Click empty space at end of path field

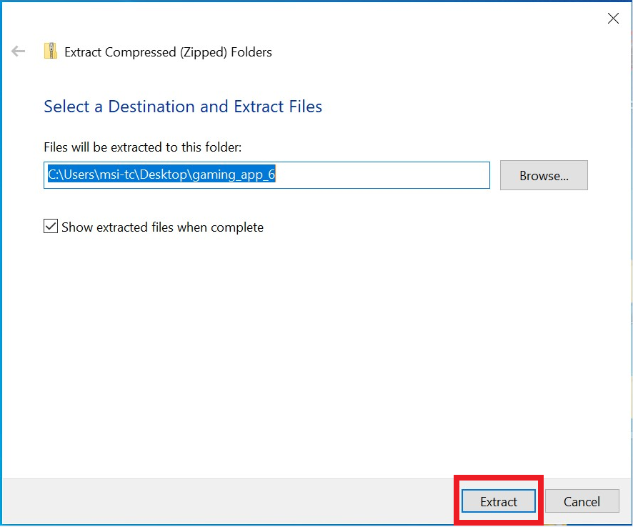[x=386, y=175]
